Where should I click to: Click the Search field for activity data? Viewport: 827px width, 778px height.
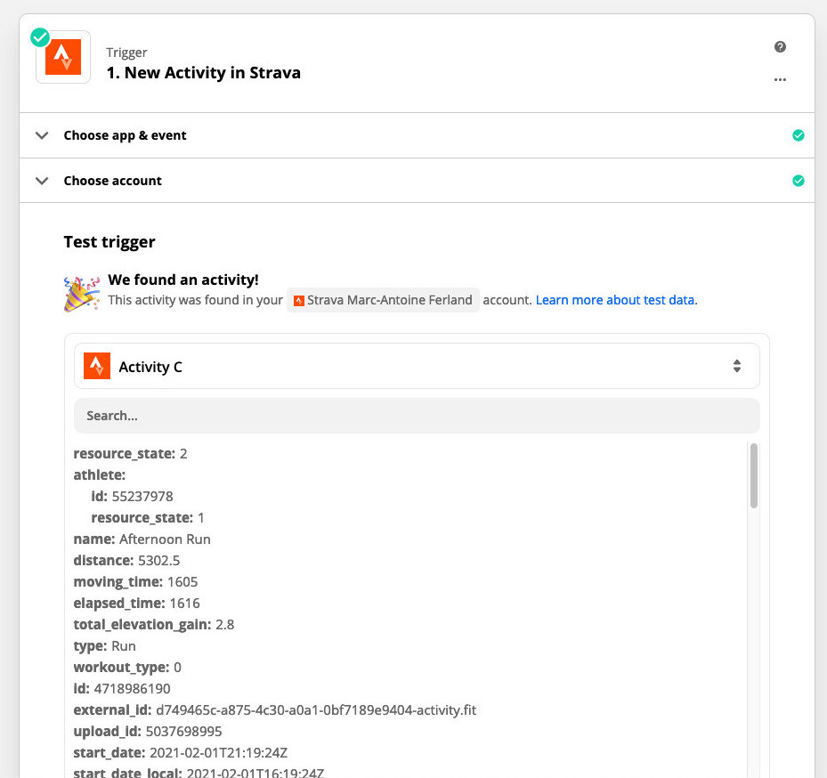tap(417, 416)
